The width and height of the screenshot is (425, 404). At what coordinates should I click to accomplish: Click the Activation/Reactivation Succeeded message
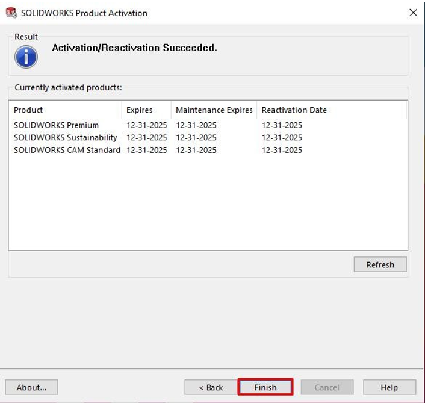coord(134,48)
